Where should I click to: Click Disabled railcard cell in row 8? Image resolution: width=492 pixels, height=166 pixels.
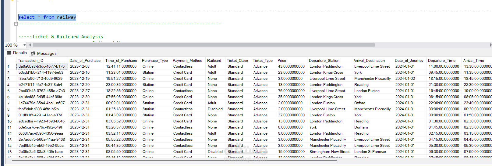[x=215, y=109]
